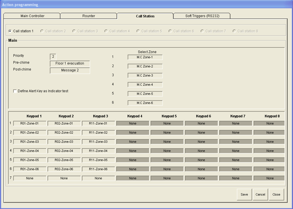Click the Keypad 3 row 7 None cell
This screenshot has width=293, height=209.
click(x=98, y=178)
